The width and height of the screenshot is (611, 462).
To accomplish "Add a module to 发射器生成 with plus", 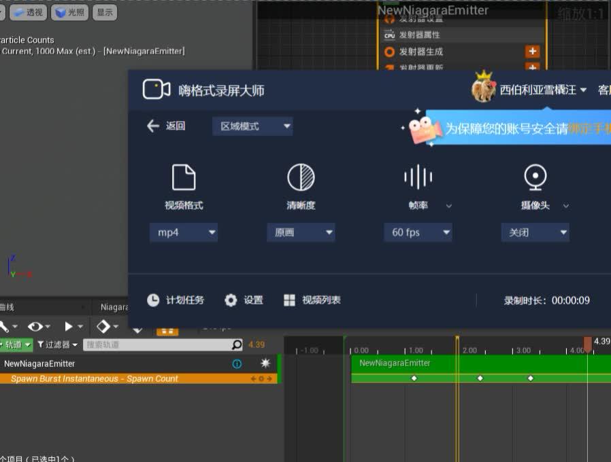I will coord(532,51).
